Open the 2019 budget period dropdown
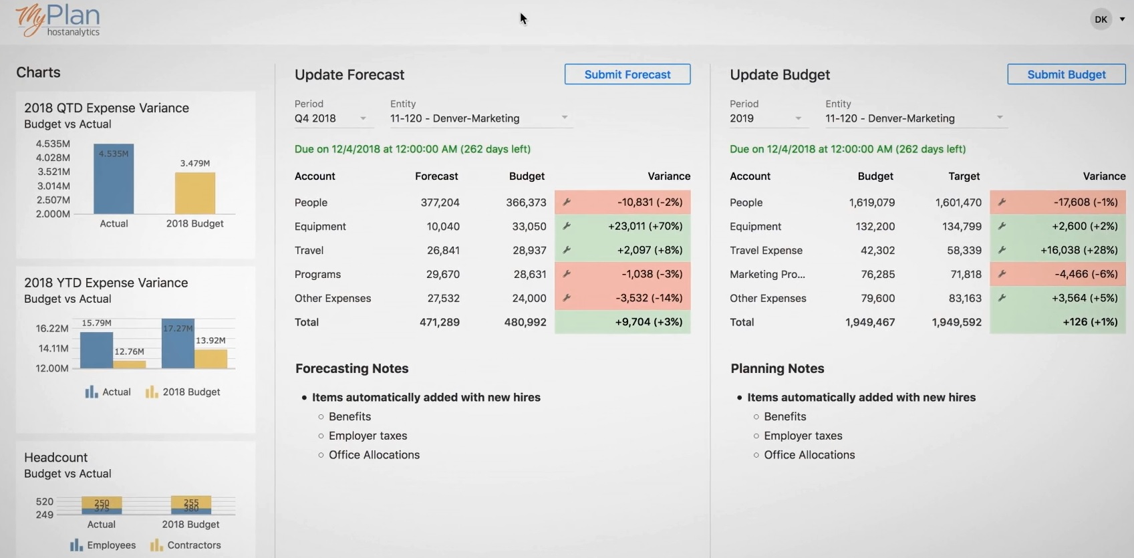The width and height of the screenshot is (1134, 558). 766,119
